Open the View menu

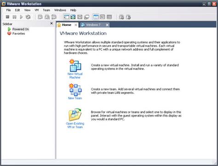(x=27, y=10)
